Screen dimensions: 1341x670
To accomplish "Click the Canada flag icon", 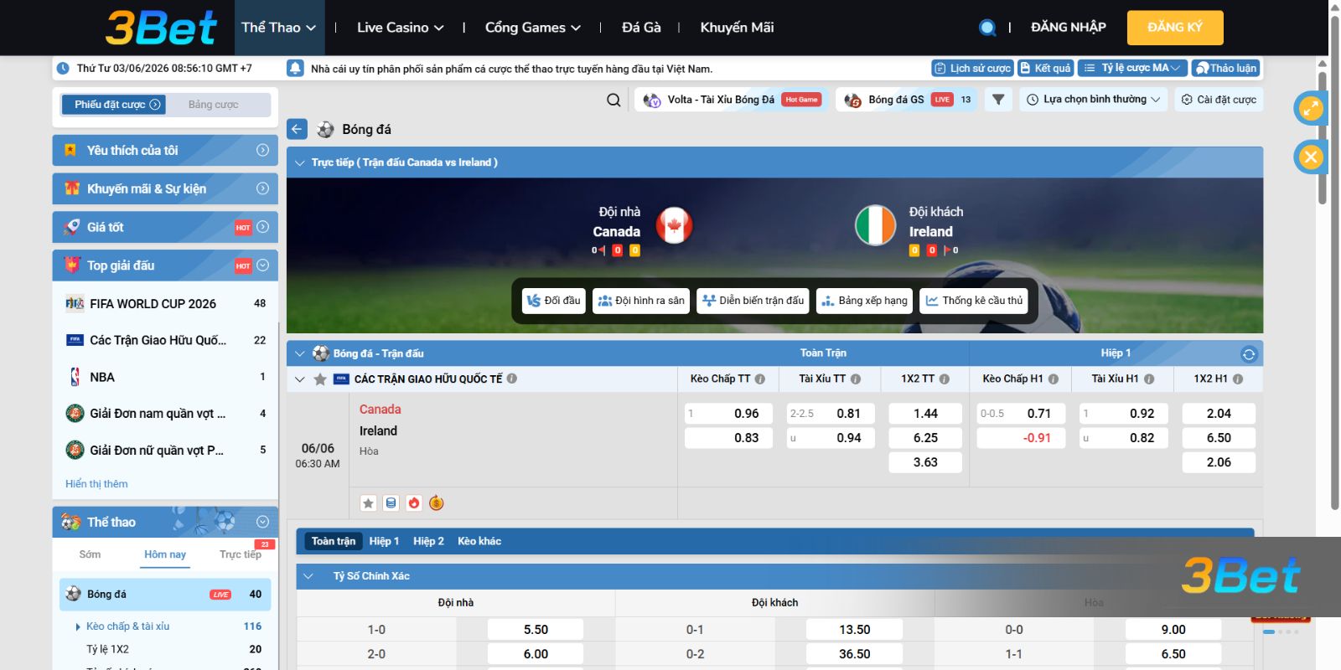I will pyautogui.click(x=674, y=225).
